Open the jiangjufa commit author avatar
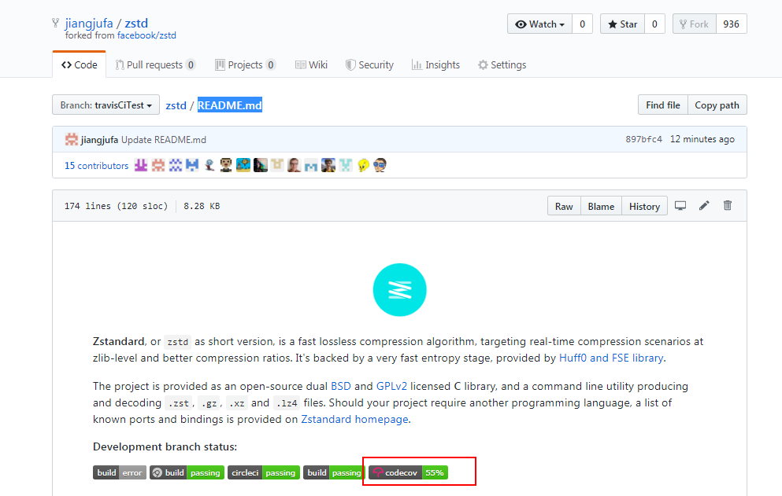Image resolution: width=782 pixels, height=496 pixels. coord(72,139)
